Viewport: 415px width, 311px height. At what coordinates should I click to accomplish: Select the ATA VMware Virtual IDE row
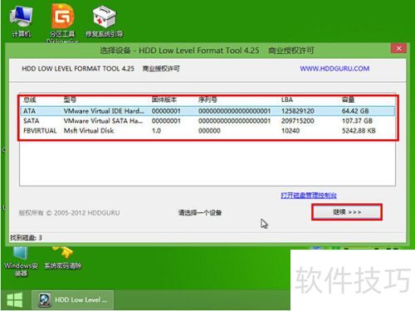click(x=207, y=111)
